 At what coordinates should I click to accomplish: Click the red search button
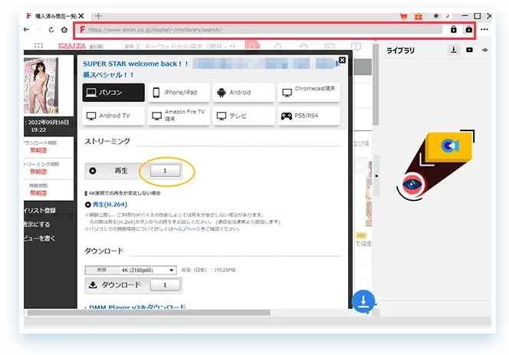[x=252, y=46]
